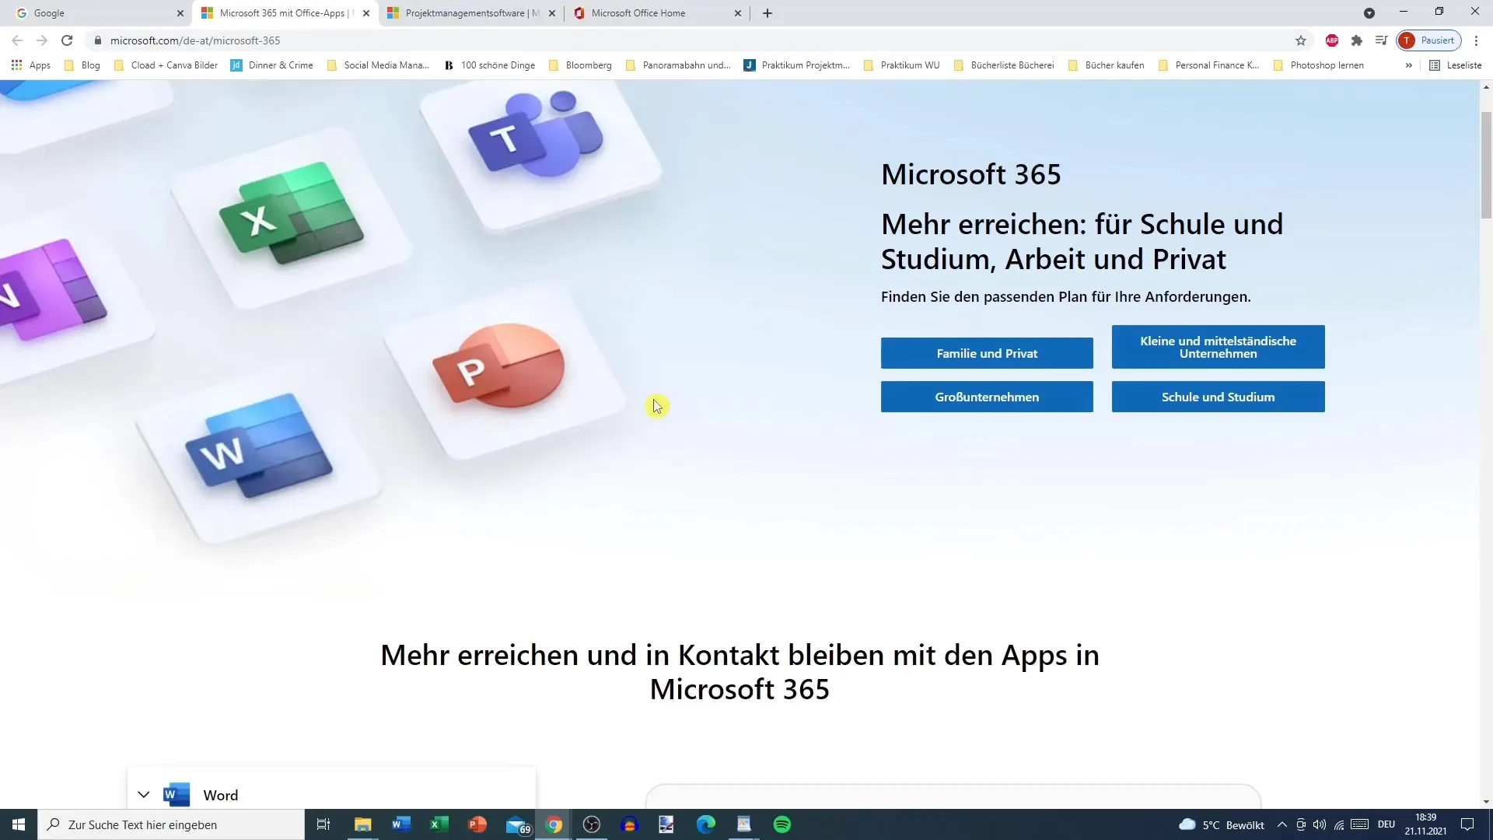Click the Pausiert profile button

(x=1429, y=40)
